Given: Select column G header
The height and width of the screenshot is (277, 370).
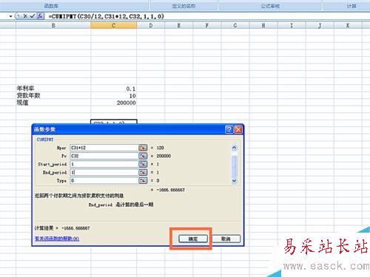Looking at the screenshot, I should tap(235, 25).
